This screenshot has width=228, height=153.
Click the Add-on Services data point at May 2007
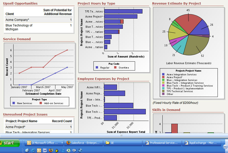coord(67,50)
